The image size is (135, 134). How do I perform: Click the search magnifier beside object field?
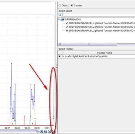click(60, 15)
